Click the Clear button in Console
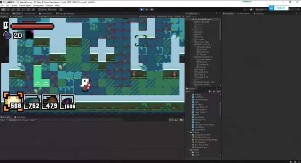 tap(3, 120)
